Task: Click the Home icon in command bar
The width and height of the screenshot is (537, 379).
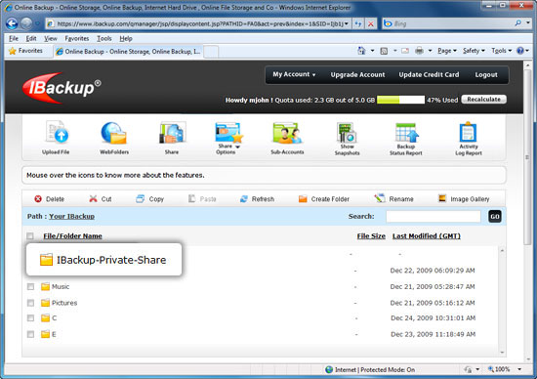Action: point(361,51)
